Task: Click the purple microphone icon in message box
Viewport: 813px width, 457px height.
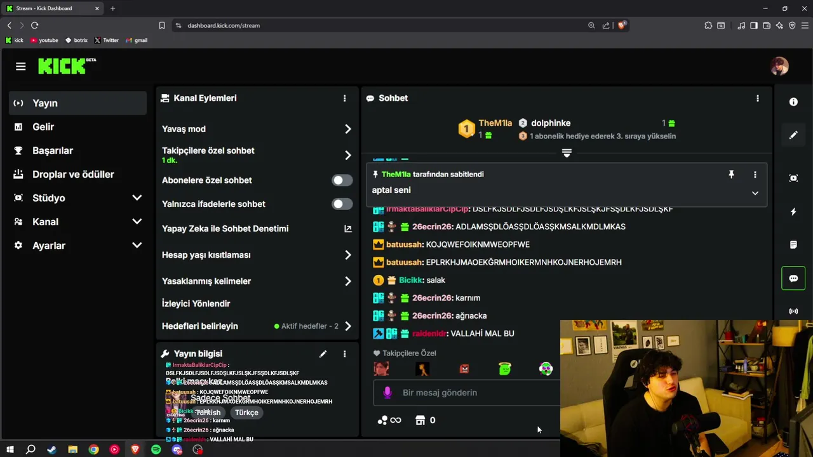Action: pyautogui.click(x=387, y=392)
